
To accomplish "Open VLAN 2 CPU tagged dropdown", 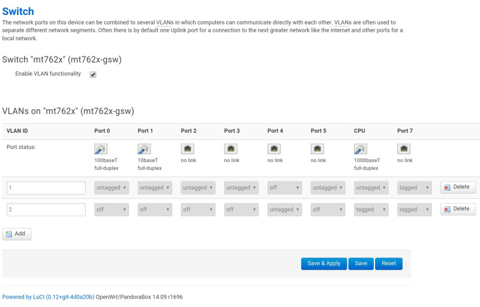I will coord(371,210).
